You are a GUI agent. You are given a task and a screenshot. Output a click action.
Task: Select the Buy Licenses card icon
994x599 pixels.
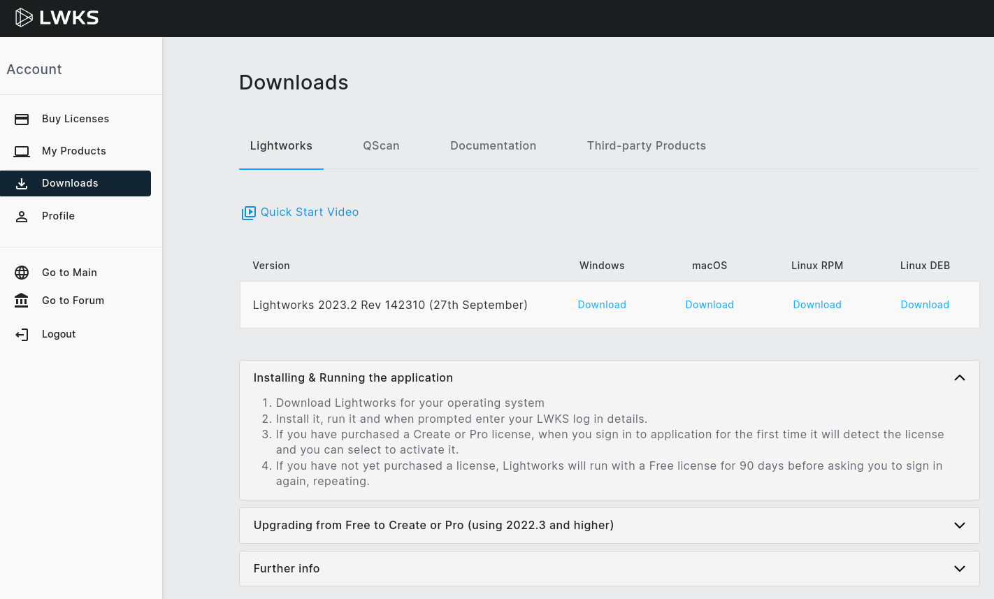[x=22, y=119]
